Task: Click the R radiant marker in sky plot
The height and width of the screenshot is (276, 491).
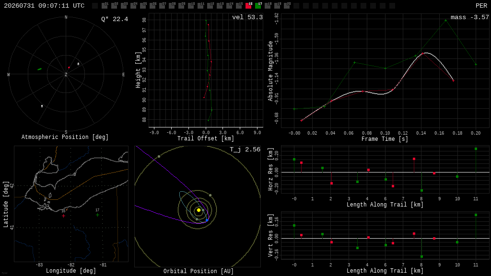Action: (x=78, y=64)
